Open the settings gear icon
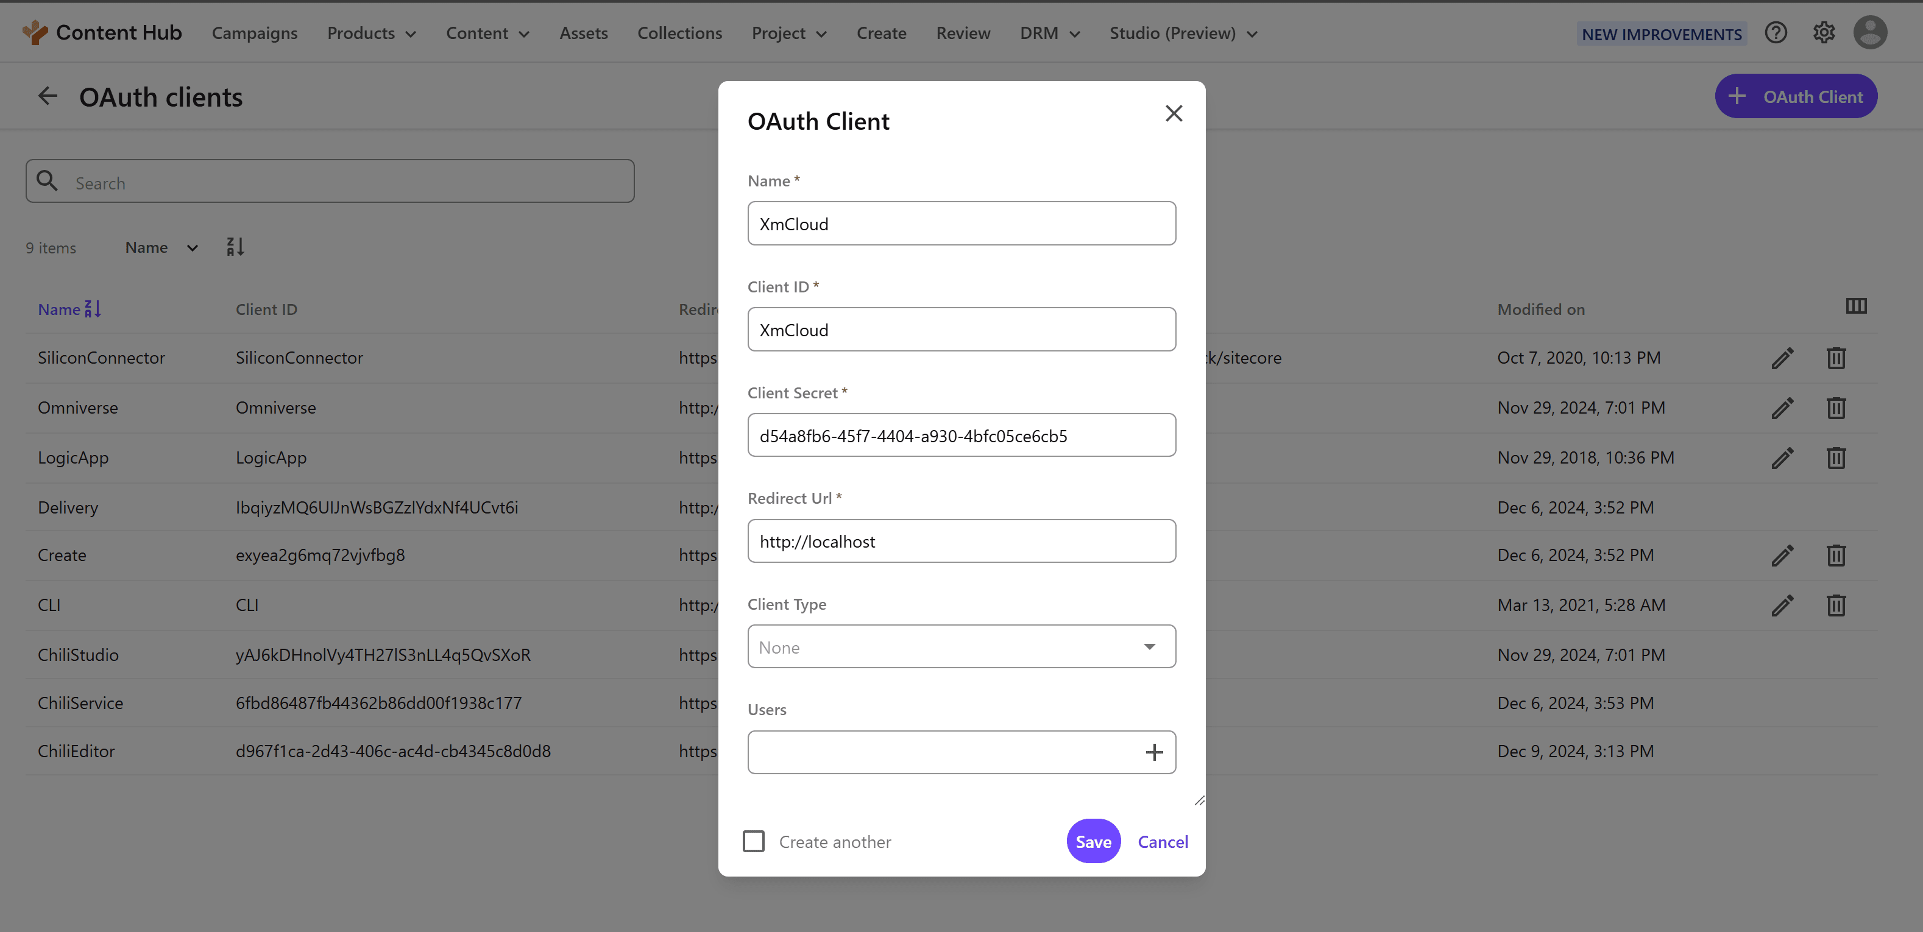 click(1823, 33)
